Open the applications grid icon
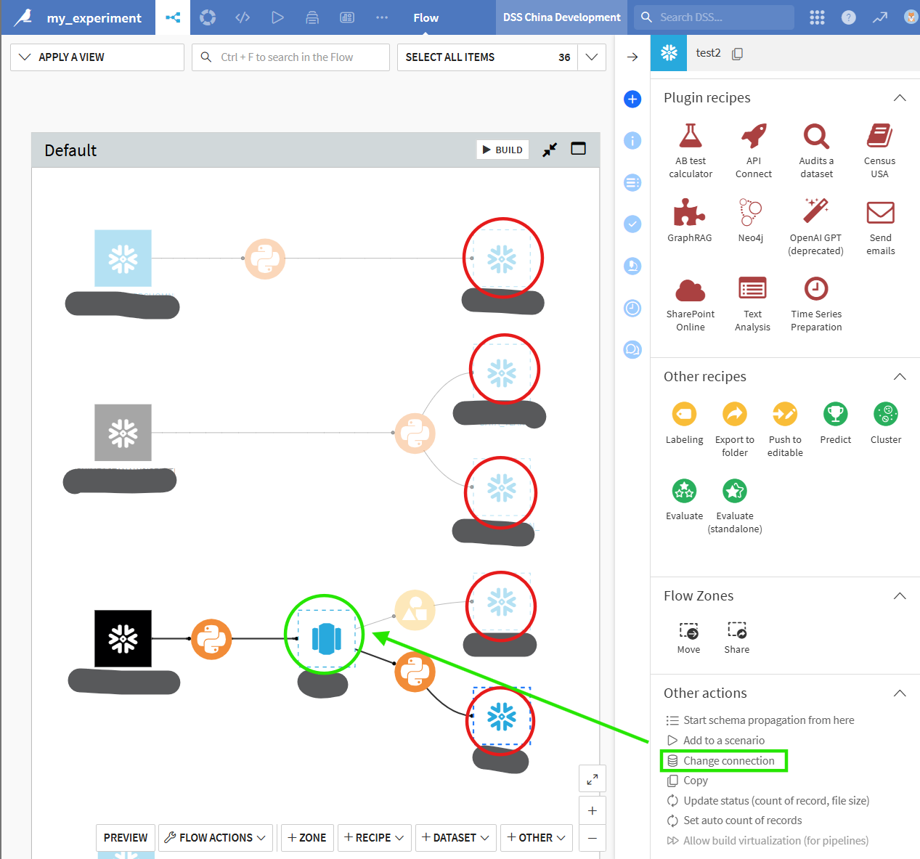920x859 pixels. pyautogui.click(x=817, y=17)
